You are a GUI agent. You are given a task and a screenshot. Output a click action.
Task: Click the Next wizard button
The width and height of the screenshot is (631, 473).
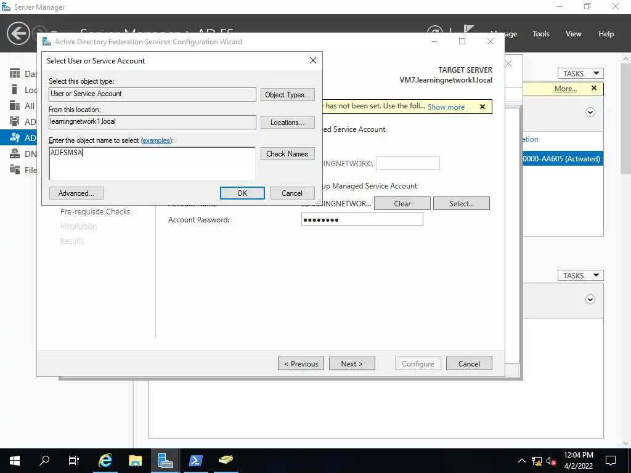(352, 363)
